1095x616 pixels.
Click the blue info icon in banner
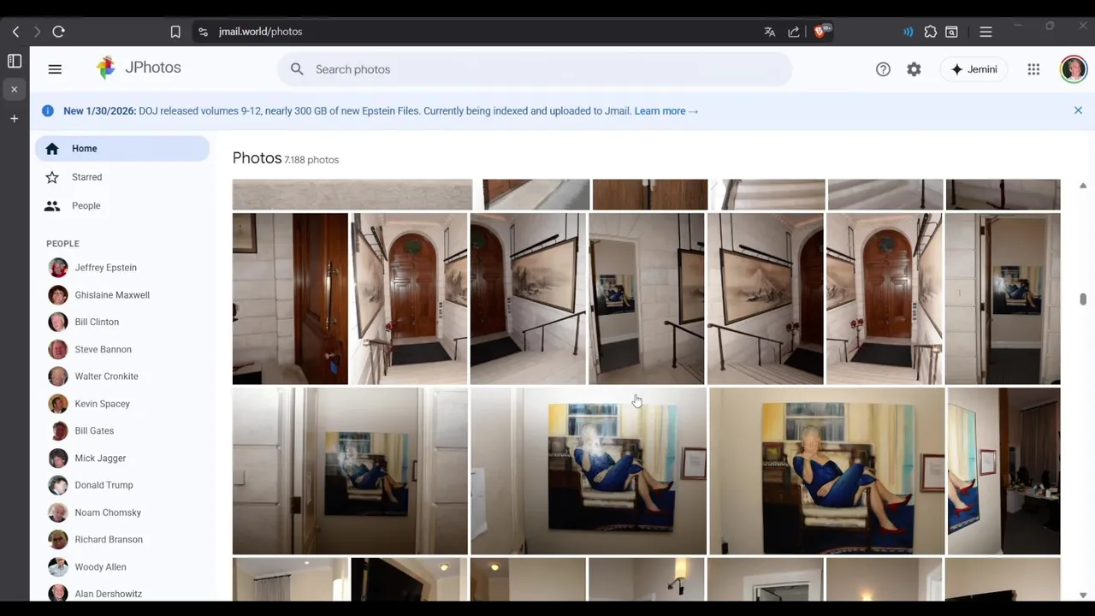click(x=48, y=110)
